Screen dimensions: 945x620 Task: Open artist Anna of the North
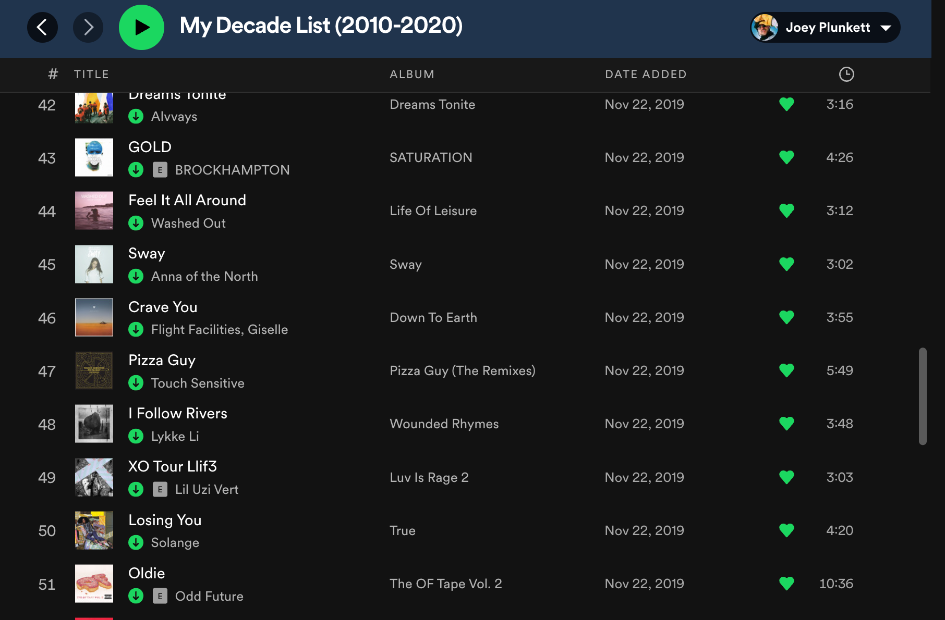point(204,276)
